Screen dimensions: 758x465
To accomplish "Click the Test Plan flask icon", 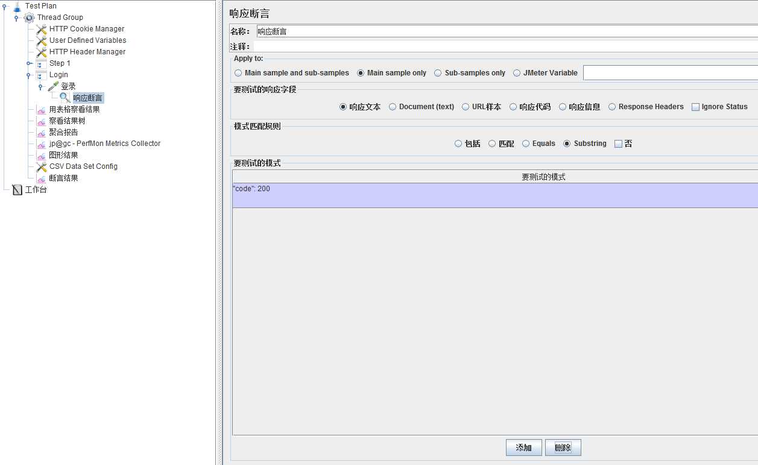I will [17, 6].
